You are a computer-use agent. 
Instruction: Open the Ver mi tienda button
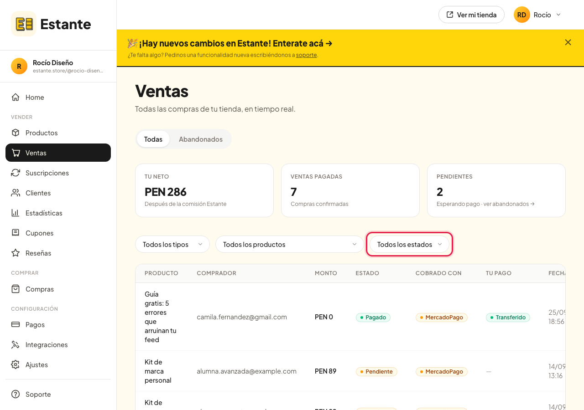pyautogui.click(x=471, y=15)
